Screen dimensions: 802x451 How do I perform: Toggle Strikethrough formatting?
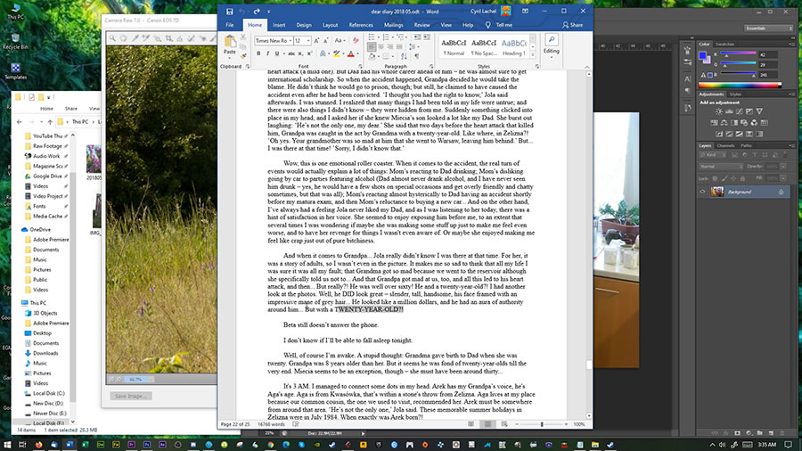pos(291,53)
